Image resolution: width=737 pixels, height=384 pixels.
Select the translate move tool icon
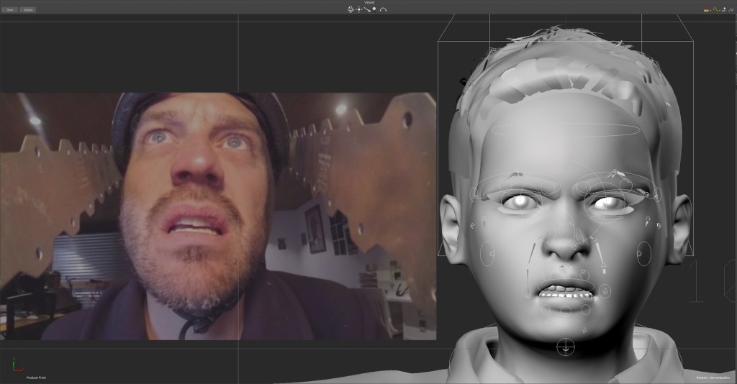[359, 9]
